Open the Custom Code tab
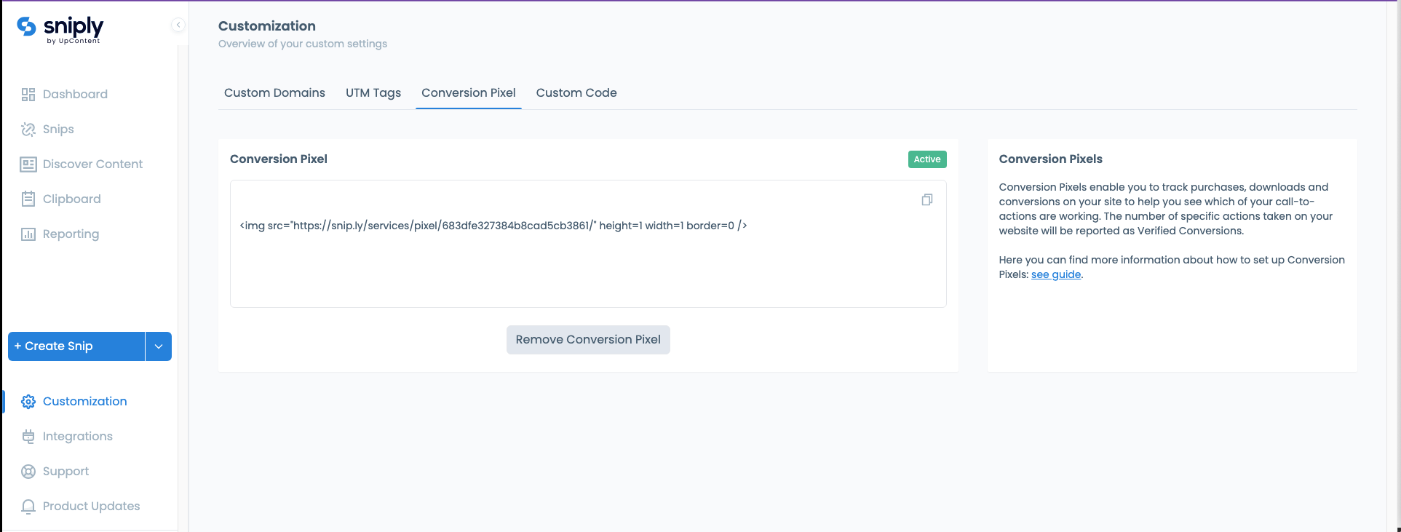 (x=576, y=92)
